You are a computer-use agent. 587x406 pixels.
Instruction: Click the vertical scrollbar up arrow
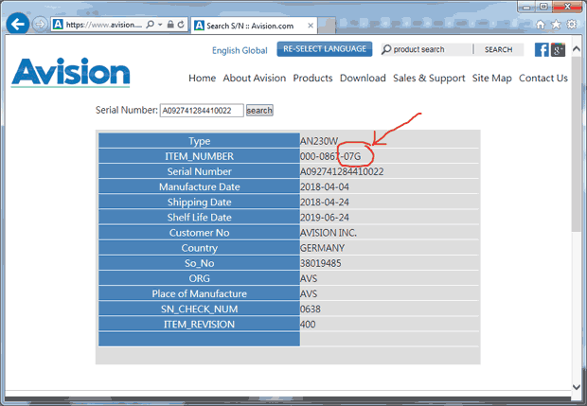tap(577, 49)
